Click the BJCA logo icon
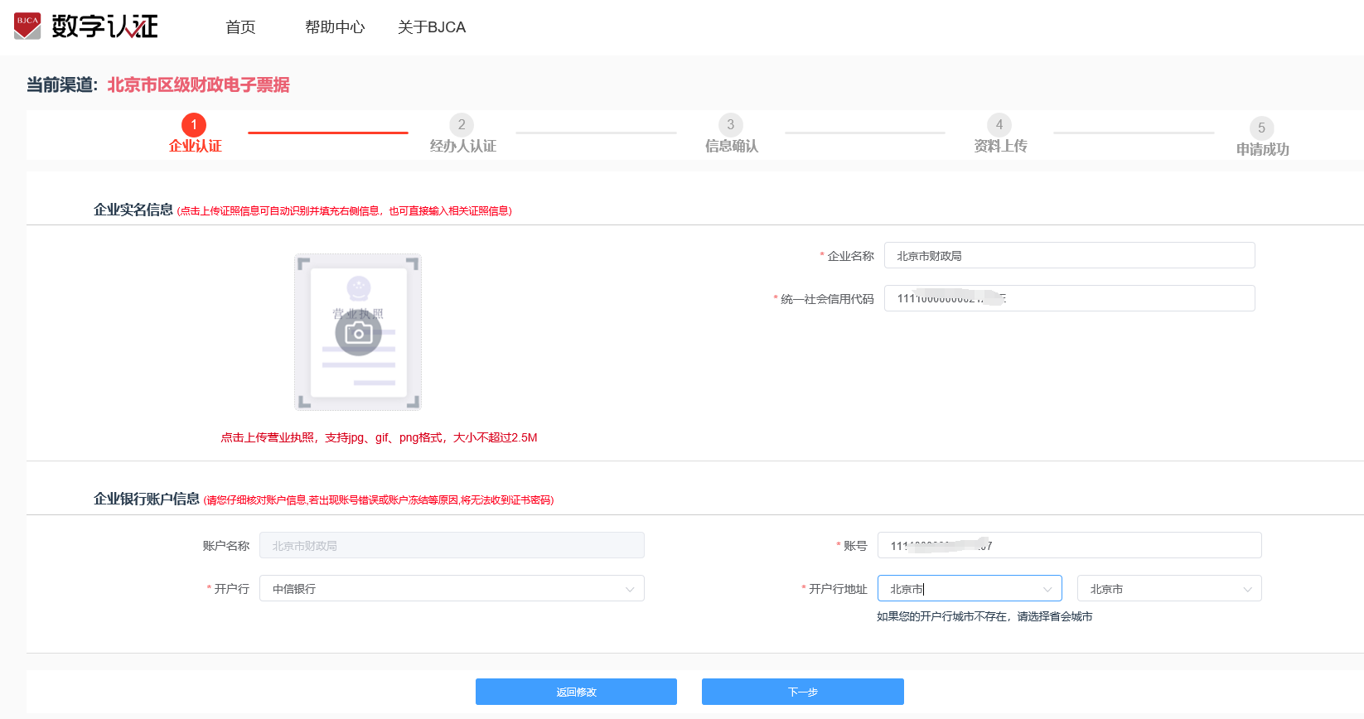The width and height of the screenshot is (1364, 719). pyautogui.click(x=27, y=26)
